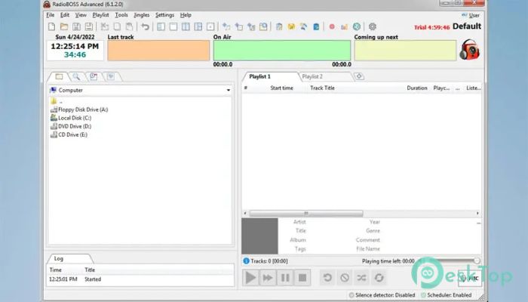Click the globe broadcast toolbar icon
This screenshot has height=302, width=528.
point(357,26)
